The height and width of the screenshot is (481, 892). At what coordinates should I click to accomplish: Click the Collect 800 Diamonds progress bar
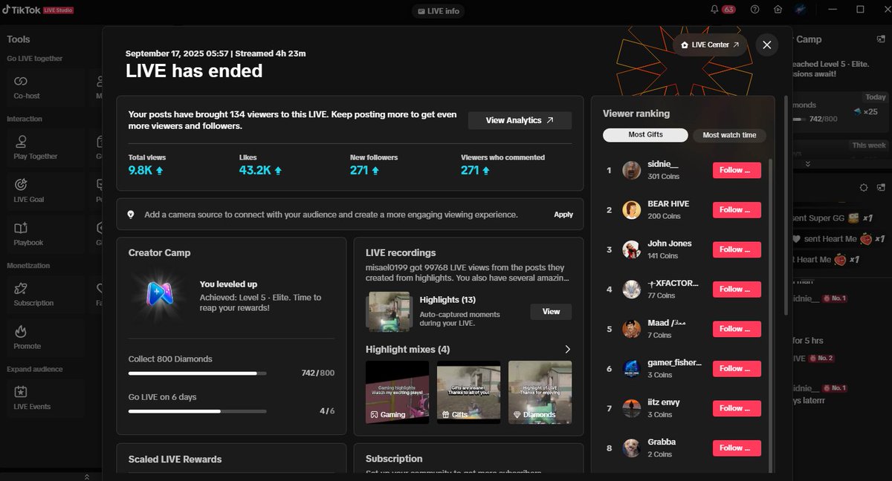coord(198,373)
